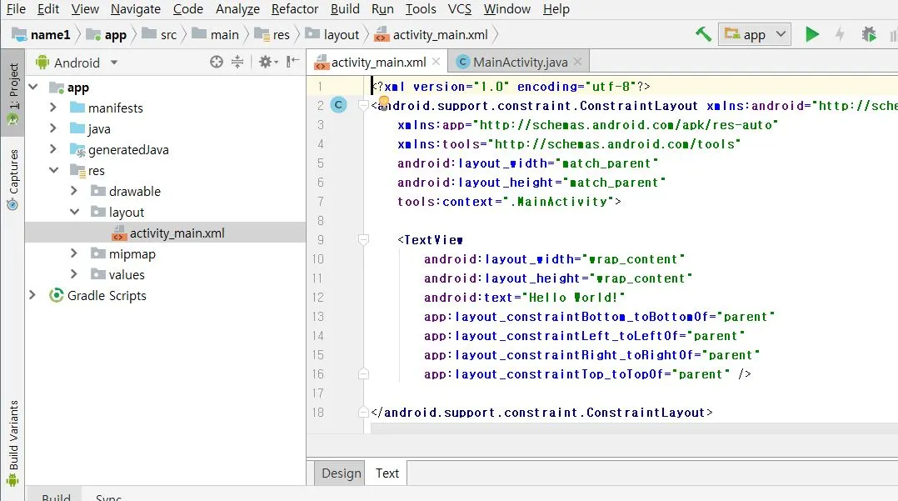Screen dimensions: 898x501
Task: Open the Android view dropdown
Action: pos(114,63)
